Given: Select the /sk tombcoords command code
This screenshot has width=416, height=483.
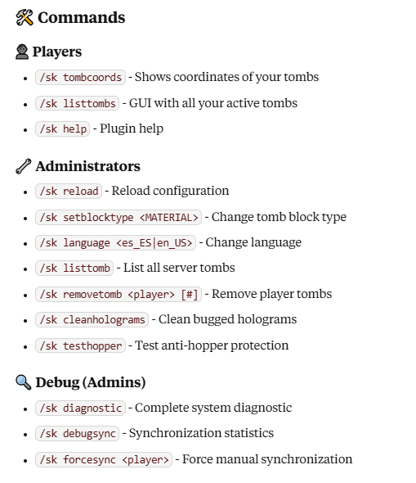Looking at the screenshot, I should [80, 77].
